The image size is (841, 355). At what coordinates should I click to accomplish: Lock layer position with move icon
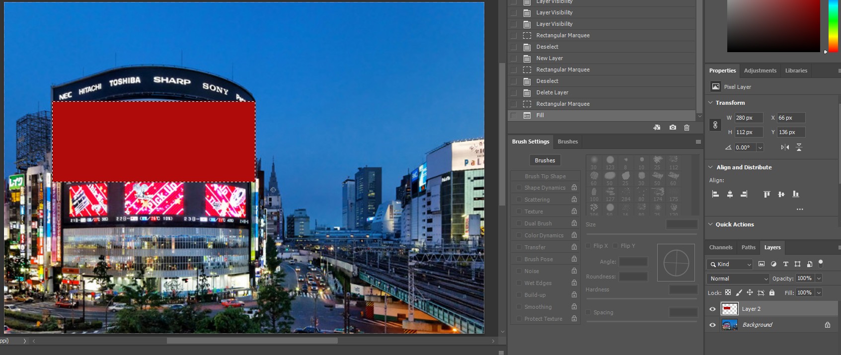[x=750, y=293]
